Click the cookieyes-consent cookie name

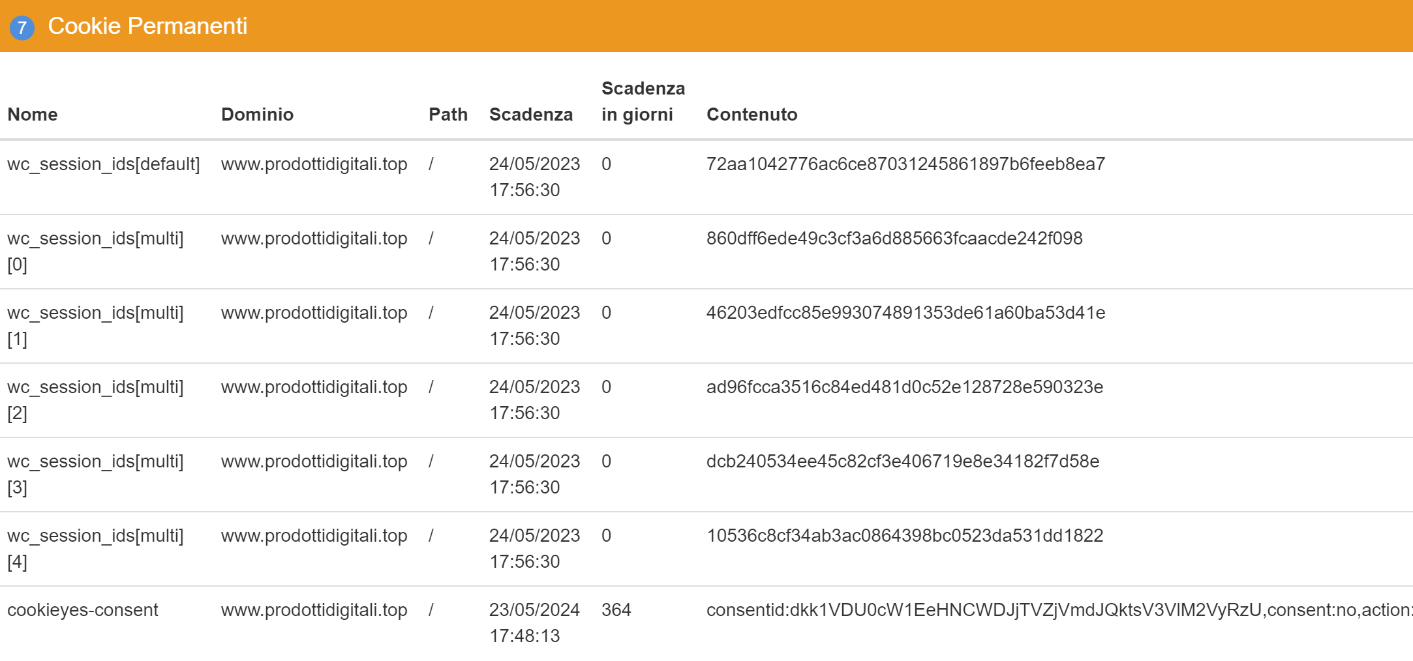[83, 610]
